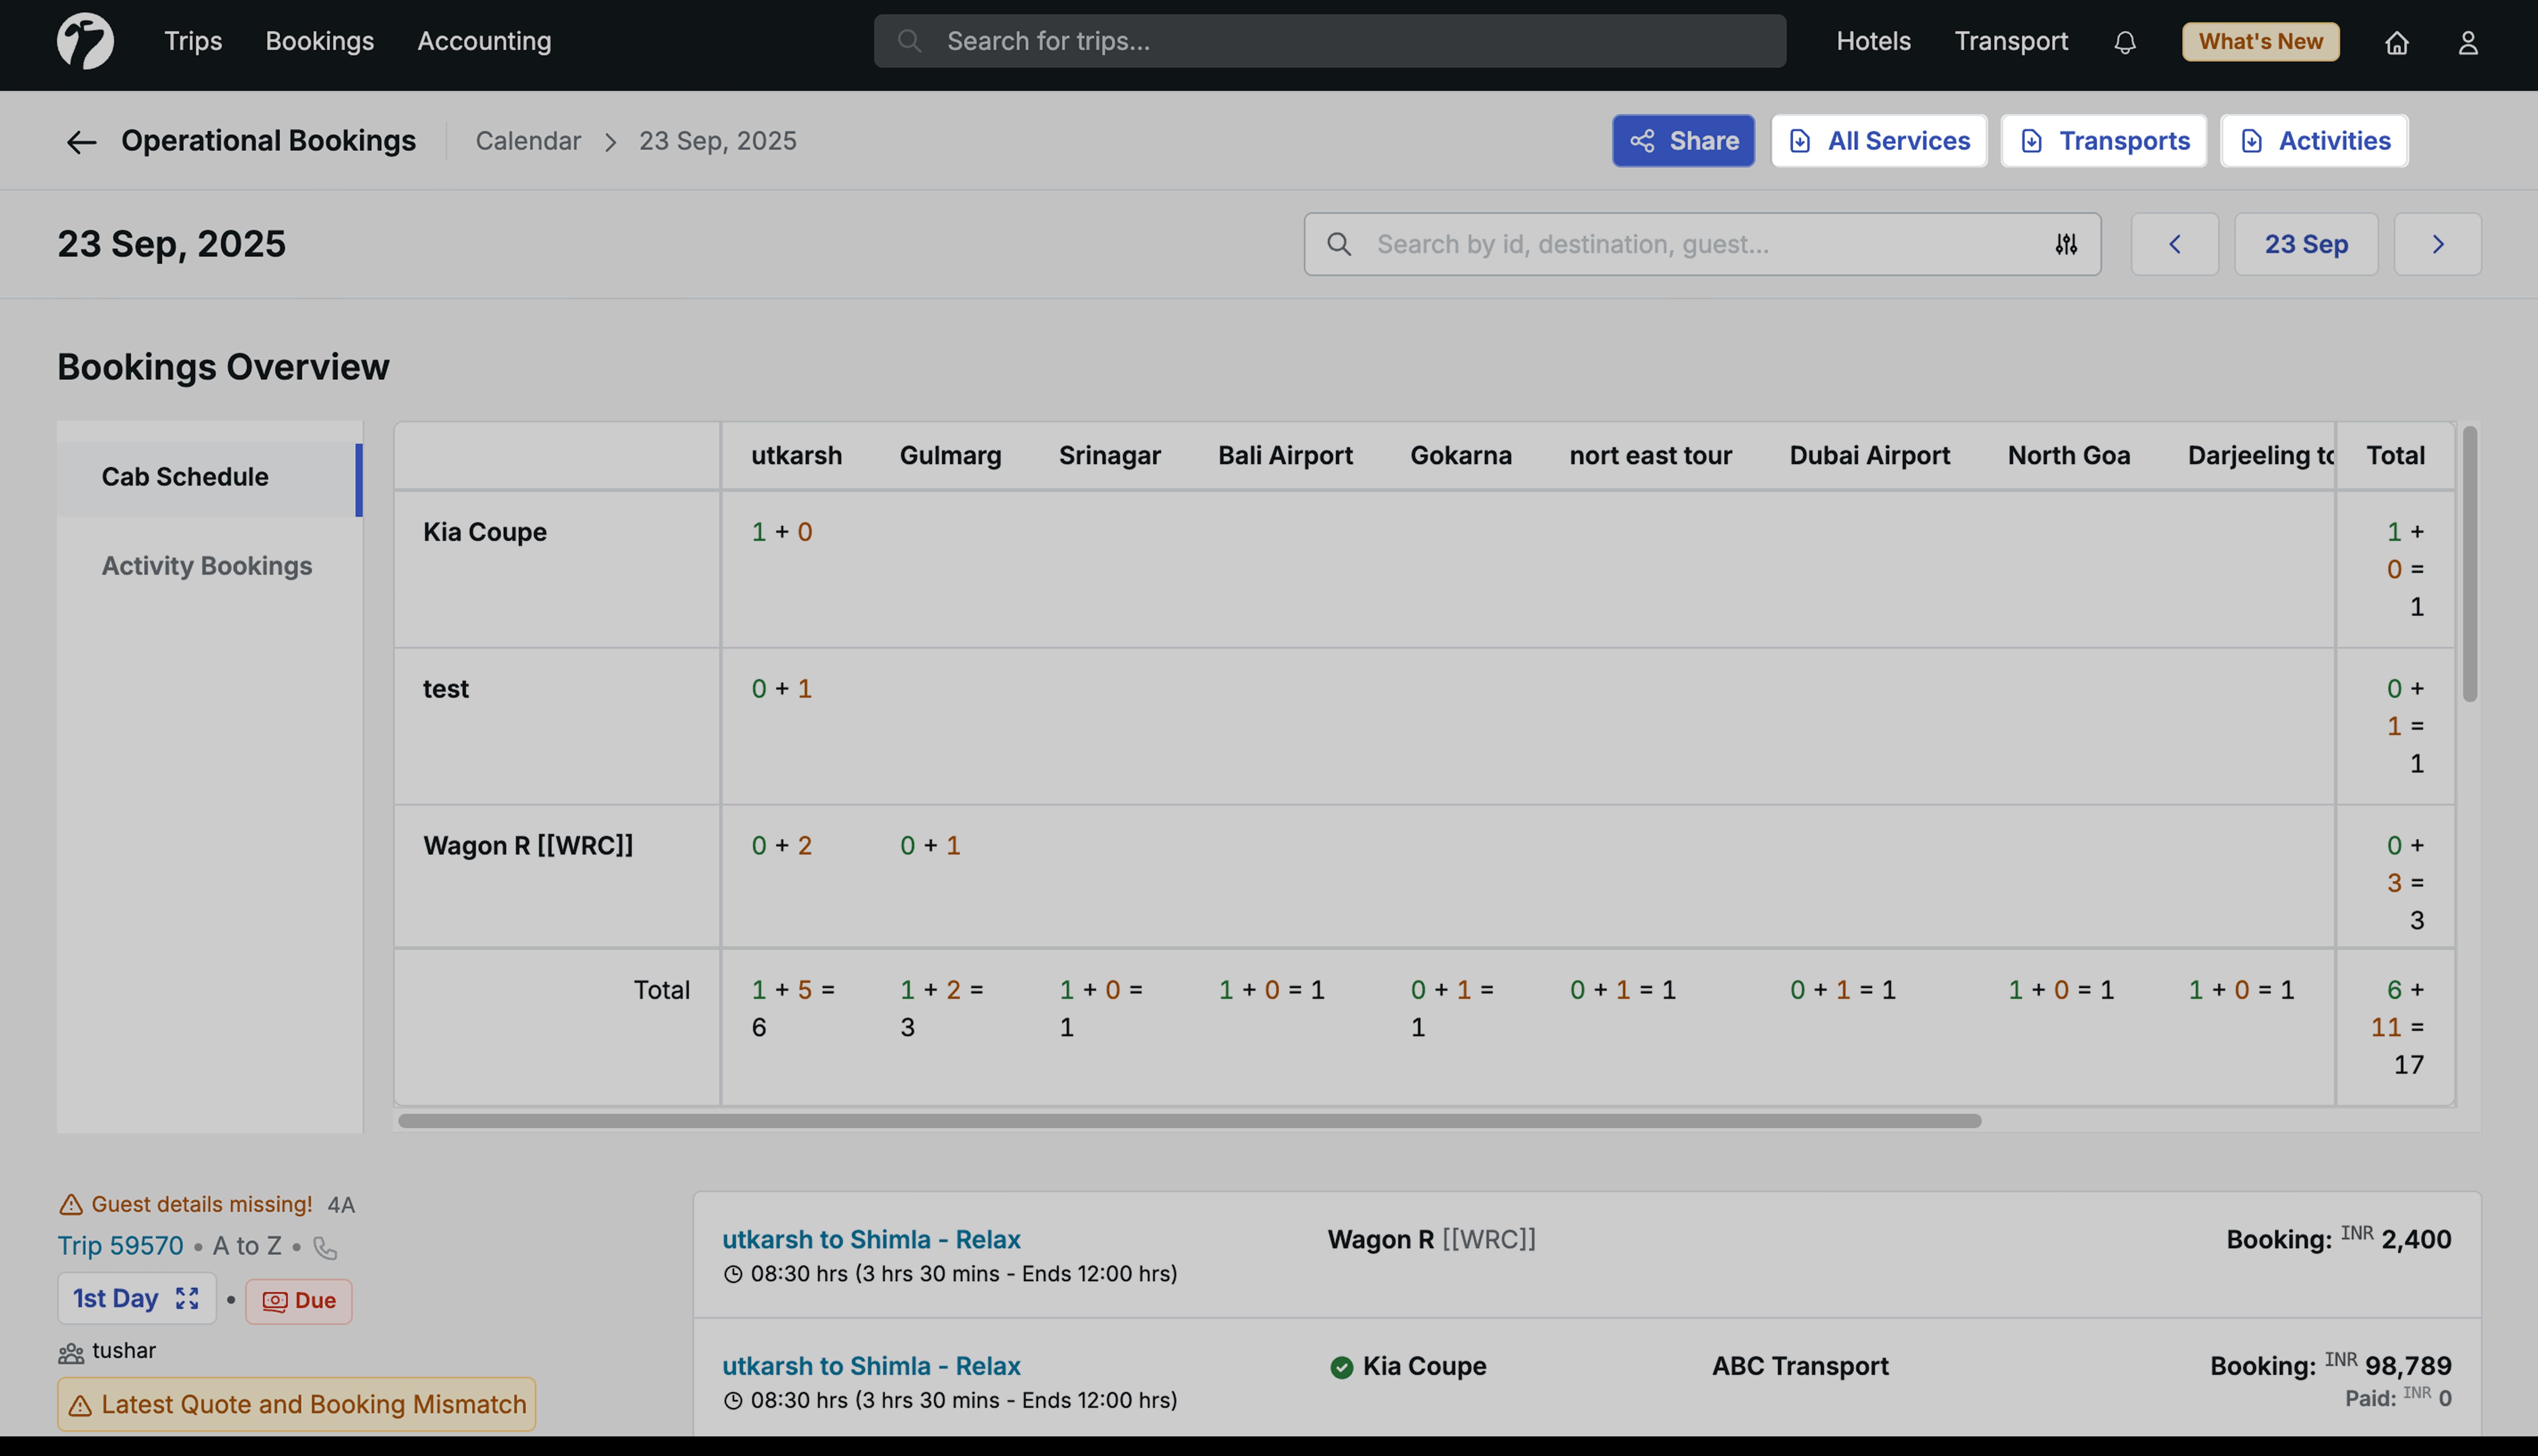Open the Transport menu
The image size is (2538, 1456).
(x=2011, y=41)
